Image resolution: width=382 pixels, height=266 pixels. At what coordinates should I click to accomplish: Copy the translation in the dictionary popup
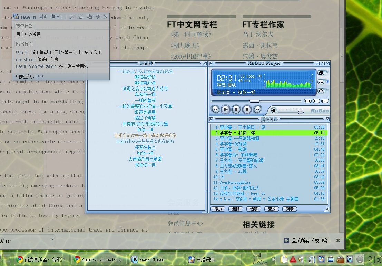[89, 17]
